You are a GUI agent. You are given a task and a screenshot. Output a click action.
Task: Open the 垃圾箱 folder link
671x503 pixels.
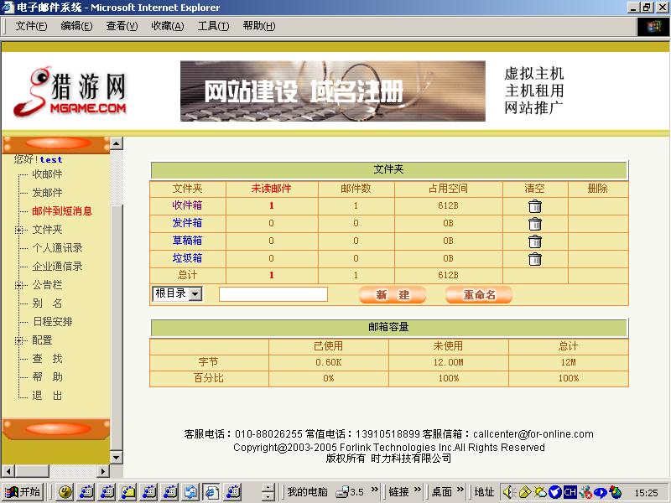click(187, 258)
